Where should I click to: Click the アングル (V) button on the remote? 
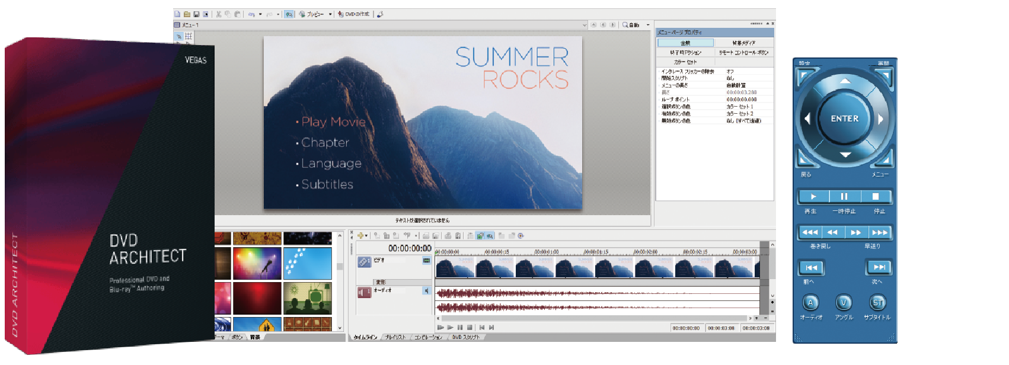844,303
